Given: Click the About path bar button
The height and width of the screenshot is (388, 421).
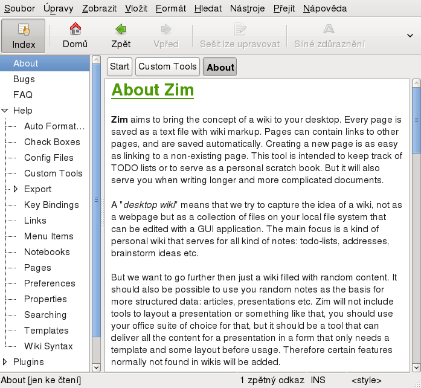Looking at the screenshot, I should click(220, 66).
